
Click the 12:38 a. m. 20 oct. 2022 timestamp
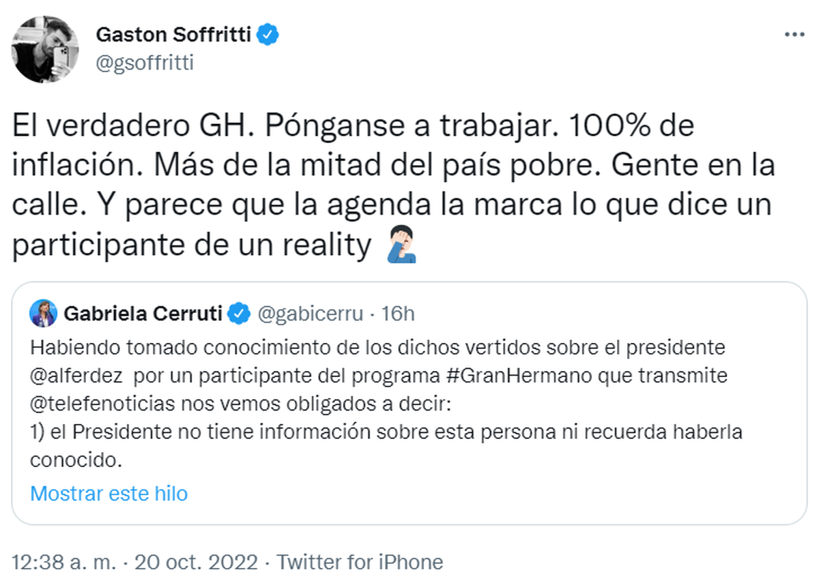[134, 562]
